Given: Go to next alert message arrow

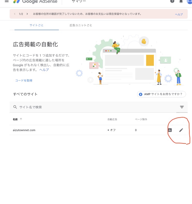Looking at the screenshot, I should point(27,14).
